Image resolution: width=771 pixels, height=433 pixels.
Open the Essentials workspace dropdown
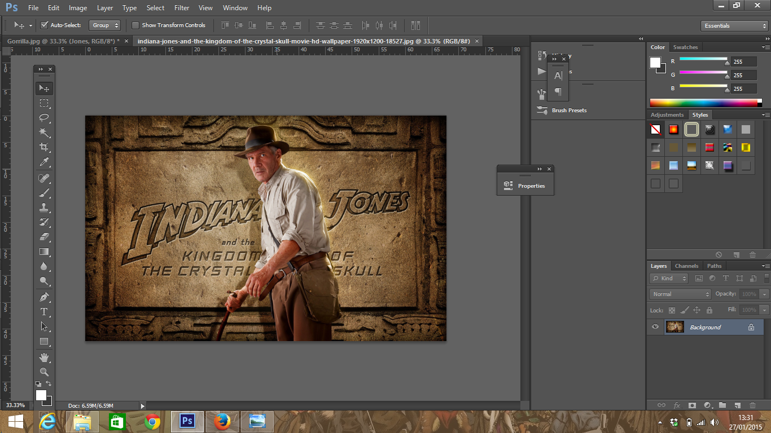pyautogui.click(x=734, y=26)
